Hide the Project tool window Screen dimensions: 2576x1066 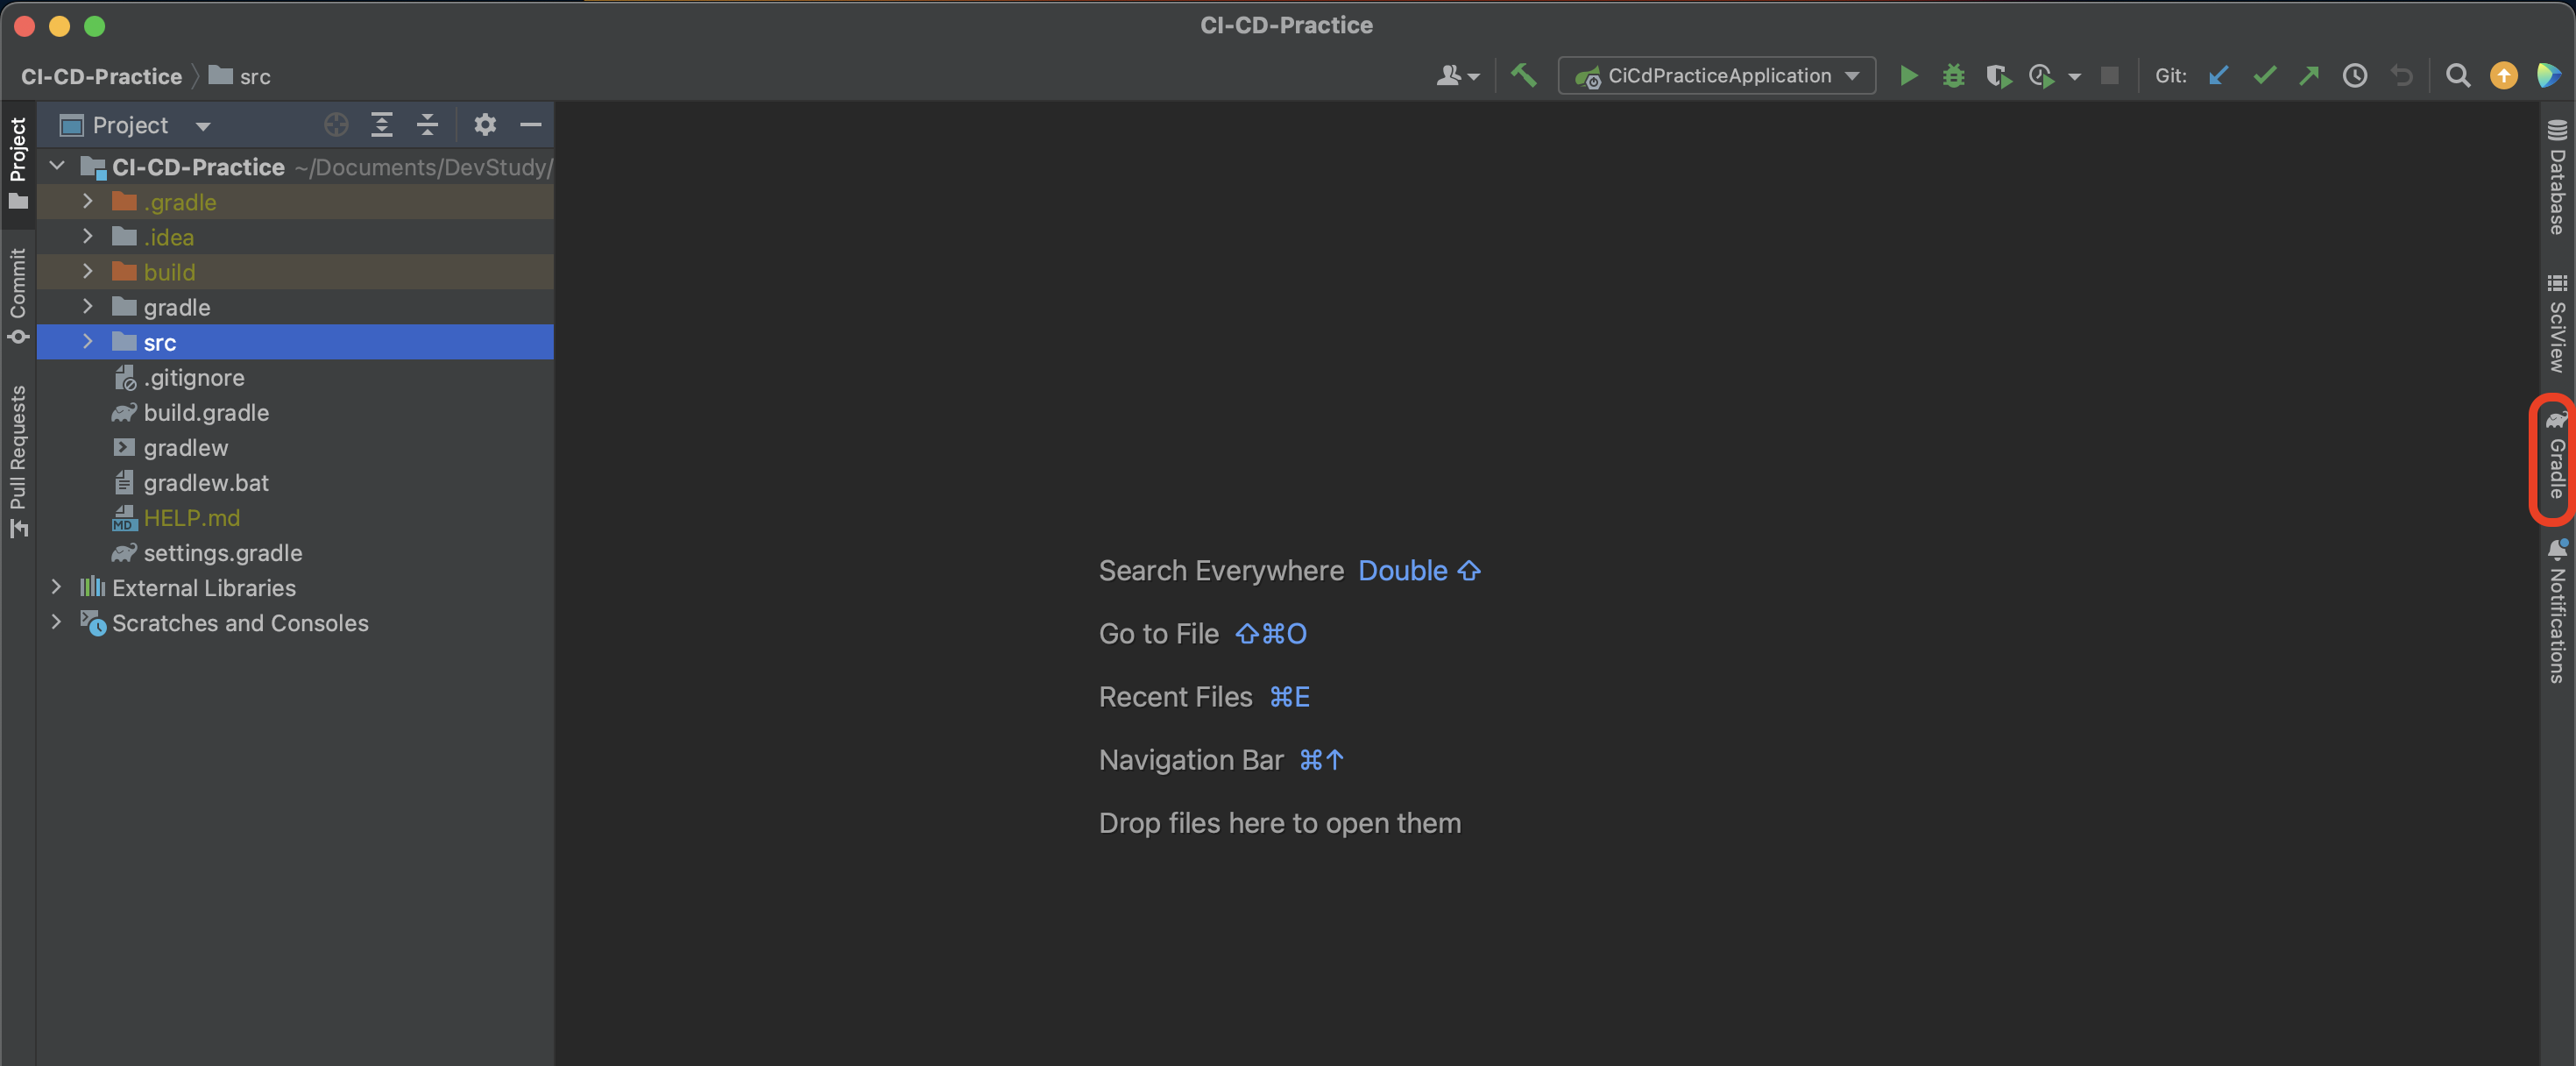[x=530, y=125]
